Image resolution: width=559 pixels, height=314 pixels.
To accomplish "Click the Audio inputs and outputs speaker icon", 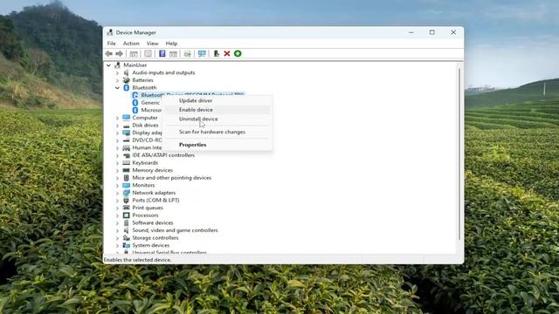I will click(126, 72).
